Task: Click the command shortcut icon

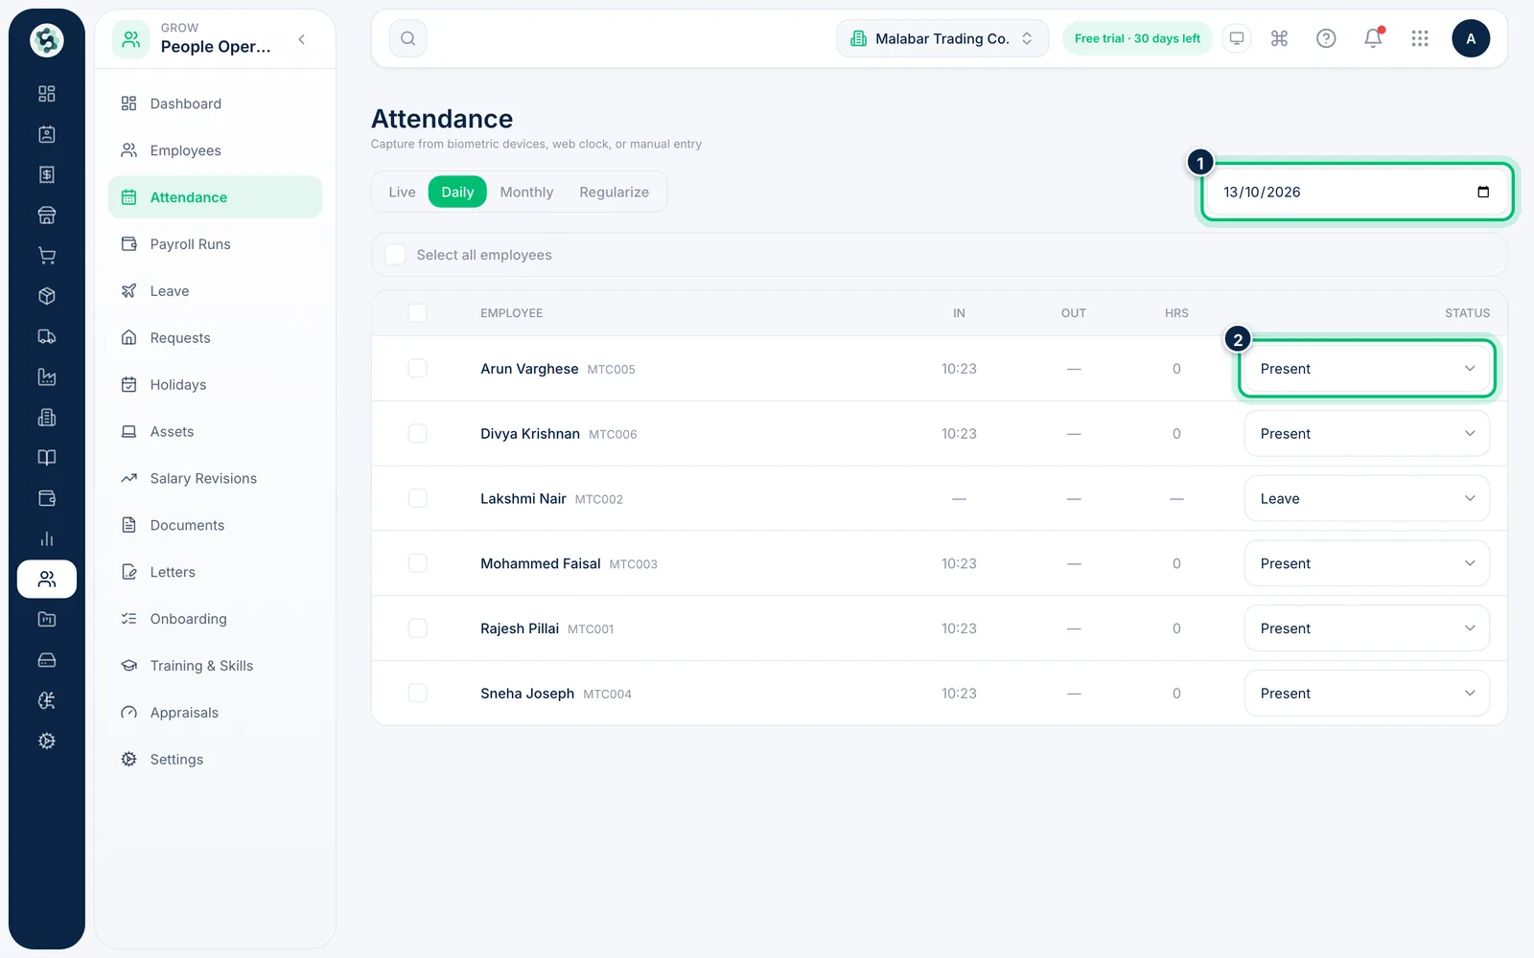Action: 1279,38
